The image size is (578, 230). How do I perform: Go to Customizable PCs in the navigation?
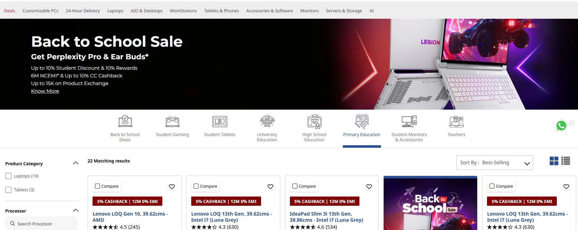[40, 11]
